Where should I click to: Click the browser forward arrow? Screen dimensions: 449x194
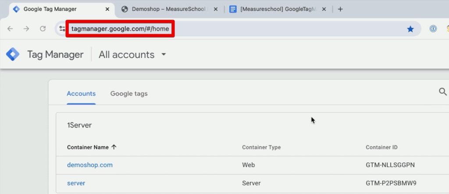(26, 28)
